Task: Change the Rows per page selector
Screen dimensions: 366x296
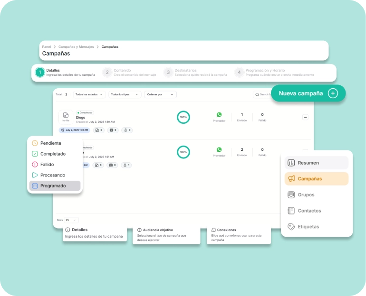Action: pos(72,220)
